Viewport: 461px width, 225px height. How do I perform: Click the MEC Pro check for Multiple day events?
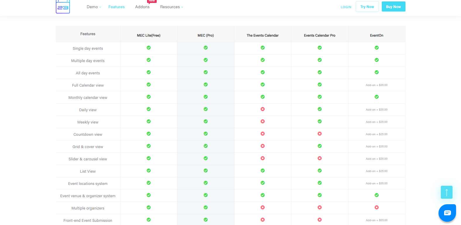pos(206,60)
